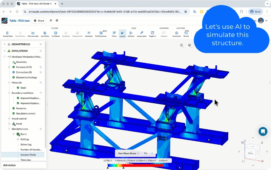Select Solution Fields result

[x=28, y=155]
